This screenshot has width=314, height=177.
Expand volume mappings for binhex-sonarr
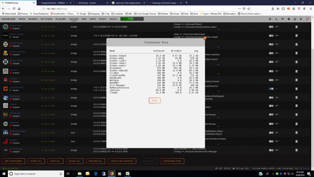(218, 64)
